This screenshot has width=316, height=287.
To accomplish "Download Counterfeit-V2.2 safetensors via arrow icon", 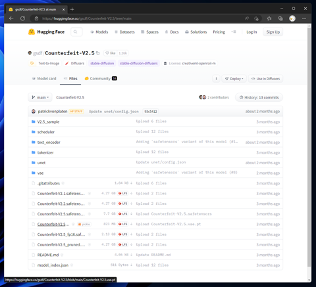I will 131,204.
